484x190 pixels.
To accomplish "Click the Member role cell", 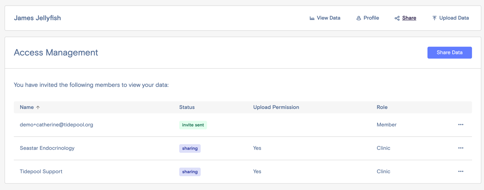I will 386,125.
